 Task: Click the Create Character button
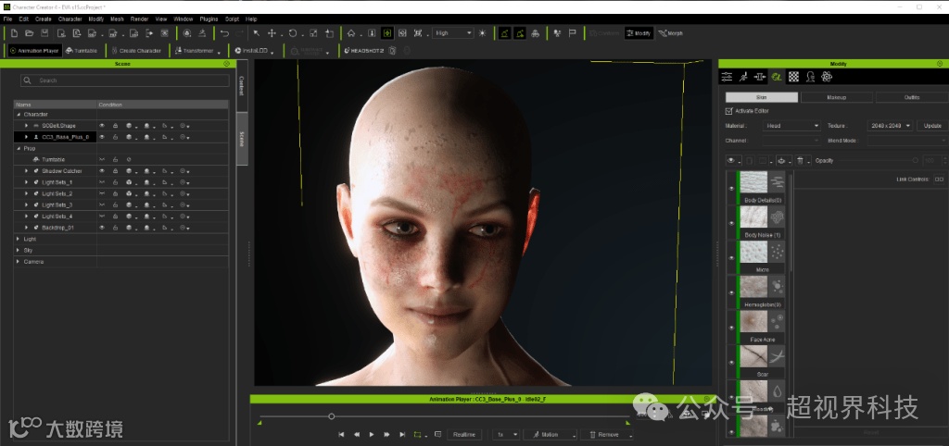136,50
